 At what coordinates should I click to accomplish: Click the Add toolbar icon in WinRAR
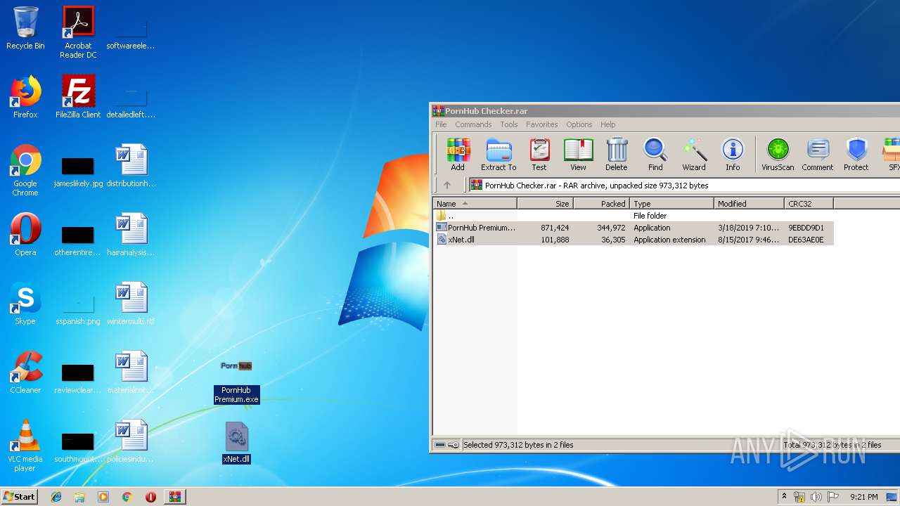[x=458, y=154]
